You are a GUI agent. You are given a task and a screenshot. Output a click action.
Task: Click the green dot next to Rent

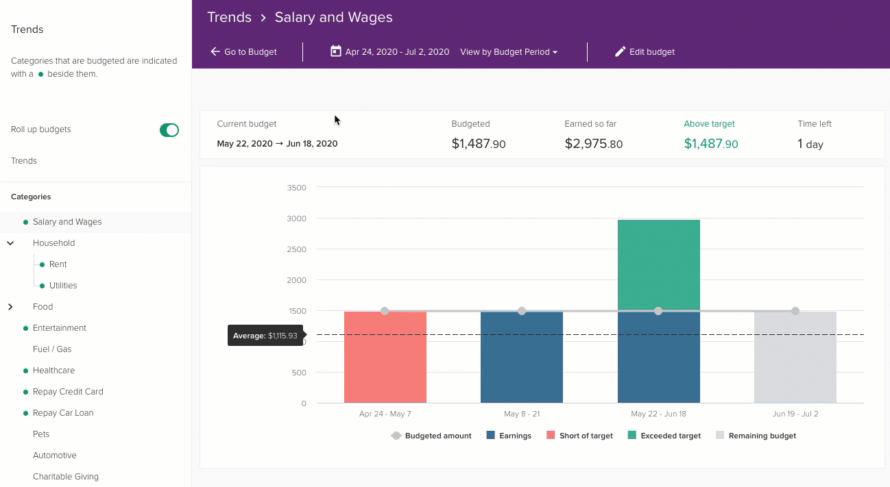pyautogui.click(x=43, y=264)
